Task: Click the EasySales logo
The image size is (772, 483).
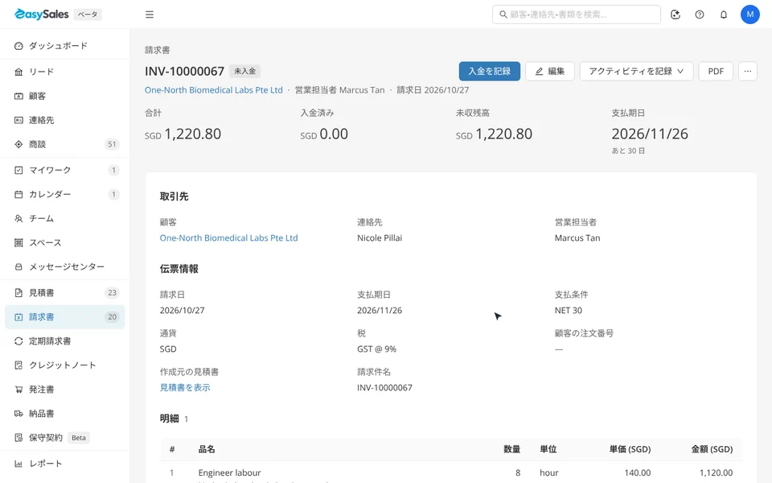Action: [x=42, y=14]
